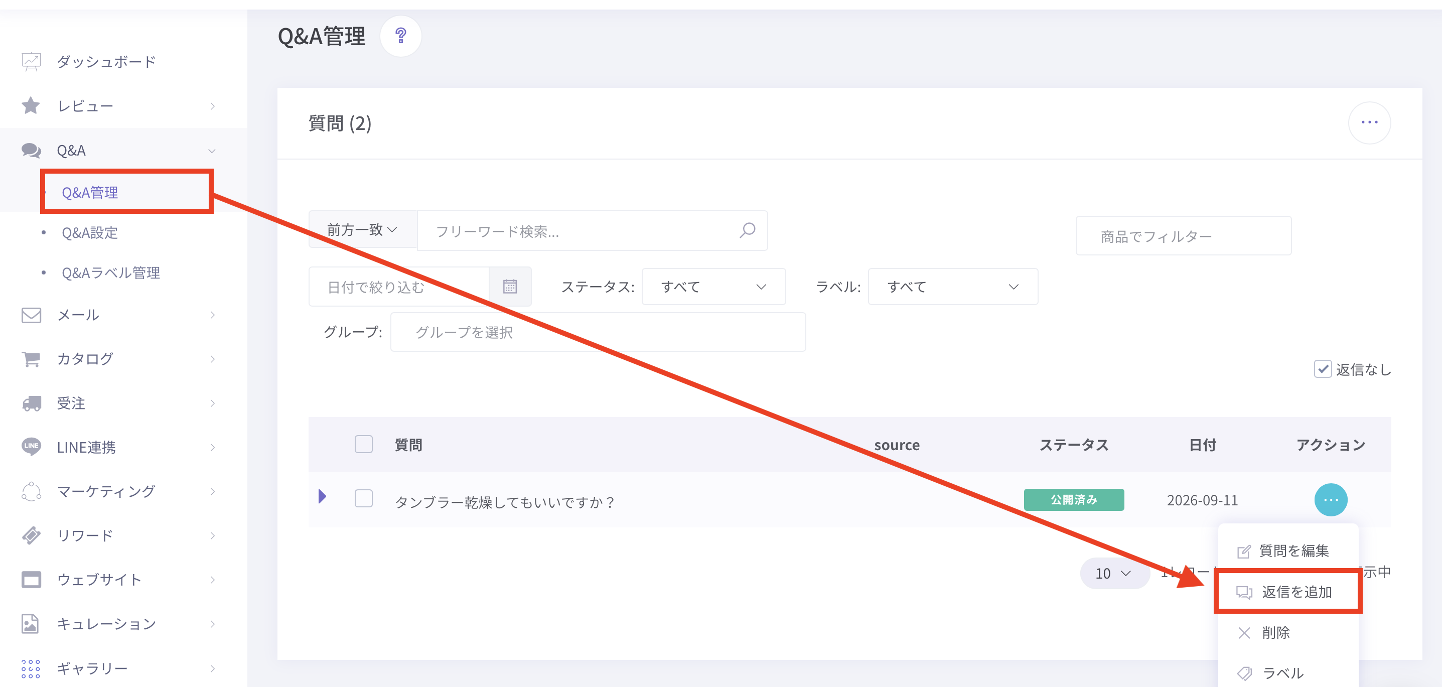Open the panel's three-dot options menu
The image size is (1442, 687).
pos(1369,122)
